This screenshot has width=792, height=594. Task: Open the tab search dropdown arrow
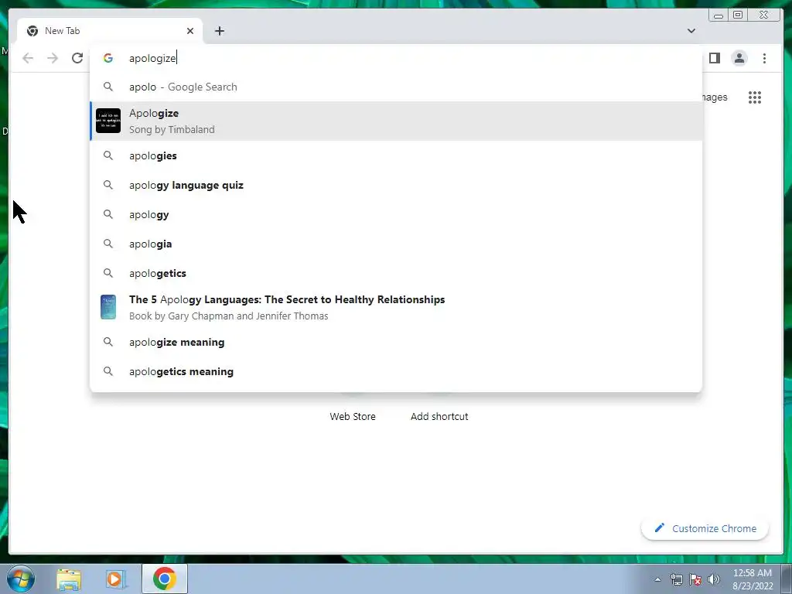691,31
